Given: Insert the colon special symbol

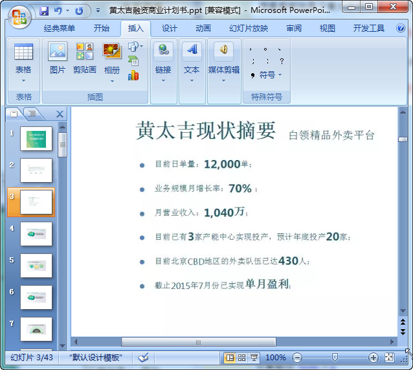Looking at the screenshot, I should click(x=267, y=61).
